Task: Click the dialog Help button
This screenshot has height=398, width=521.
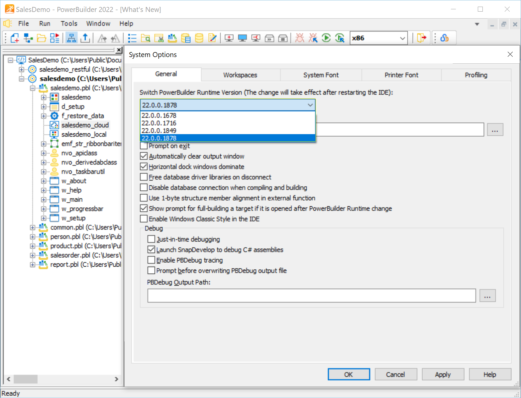Action: [x=490, y=374]
